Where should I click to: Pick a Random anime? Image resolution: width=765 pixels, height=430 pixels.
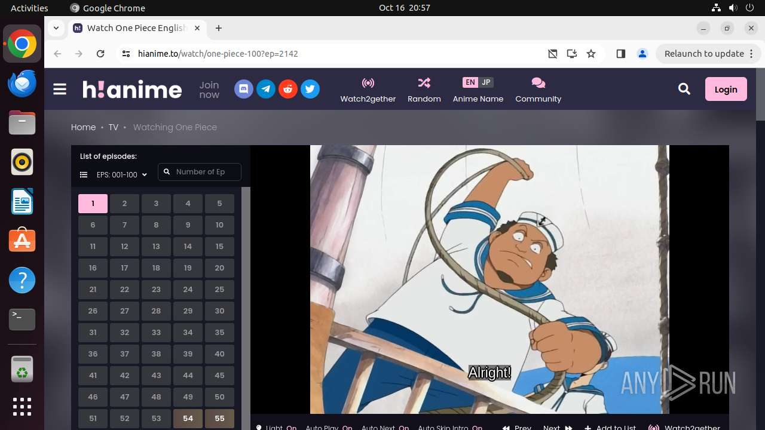tap(424, 90)
